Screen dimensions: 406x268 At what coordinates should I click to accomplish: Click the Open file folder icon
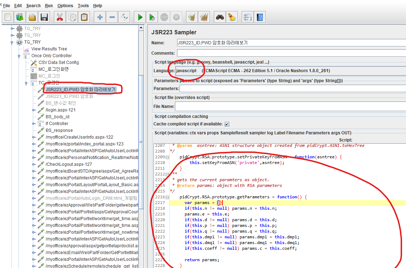(x=32, y=18)
